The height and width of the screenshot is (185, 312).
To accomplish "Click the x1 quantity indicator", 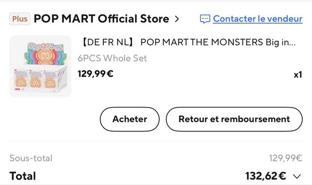I will (298, 74).
